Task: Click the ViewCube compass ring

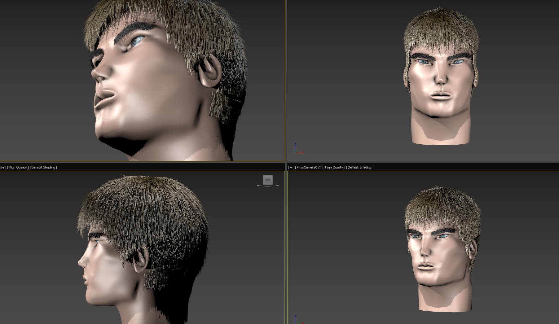Action: pyautogui.click(x=268, y=185)
